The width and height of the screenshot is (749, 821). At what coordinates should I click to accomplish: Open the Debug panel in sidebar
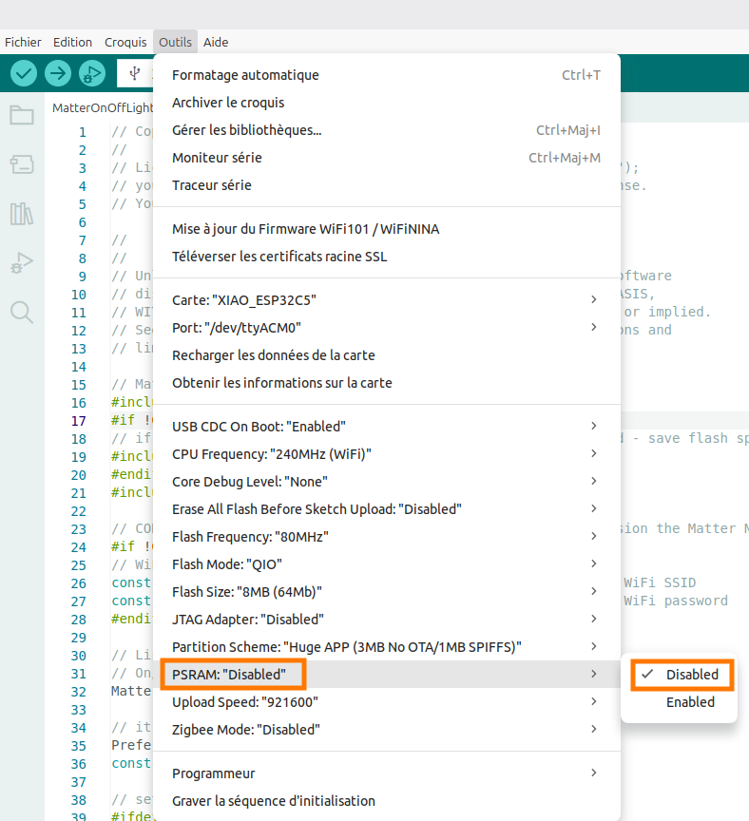point(22,263)
